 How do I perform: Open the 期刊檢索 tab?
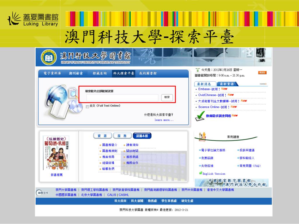(76, 73)
